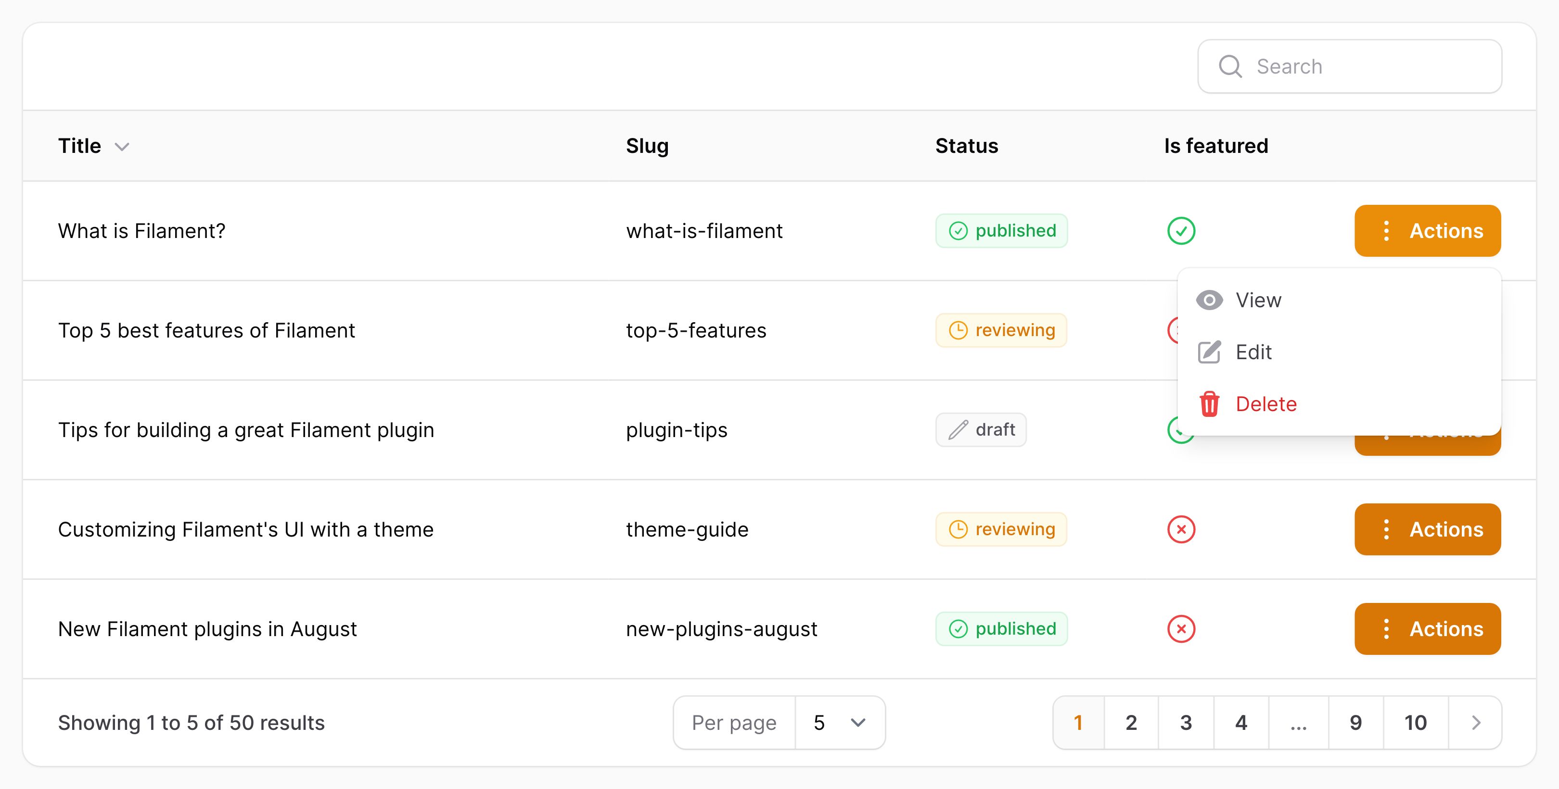Click green featured check for What is Filament?

[1181, 231]
